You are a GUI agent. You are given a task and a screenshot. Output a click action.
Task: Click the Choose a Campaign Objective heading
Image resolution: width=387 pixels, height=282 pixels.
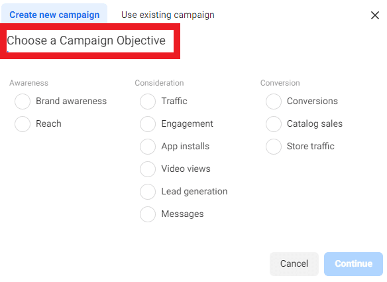click(x=86, y=40)
